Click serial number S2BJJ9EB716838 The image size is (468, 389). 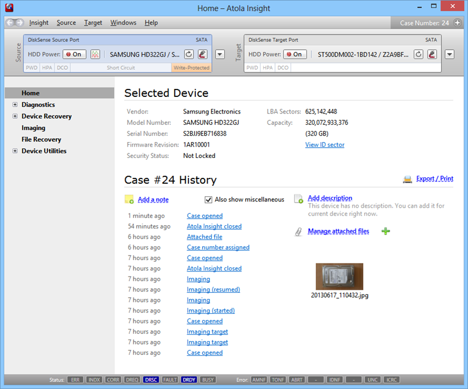click(x=205, y=133)
